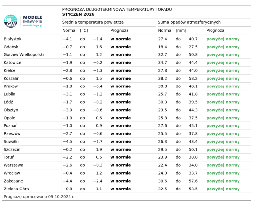Select the Gorzów Wielkopolski row name
The image size is (253, 206).
24,55
